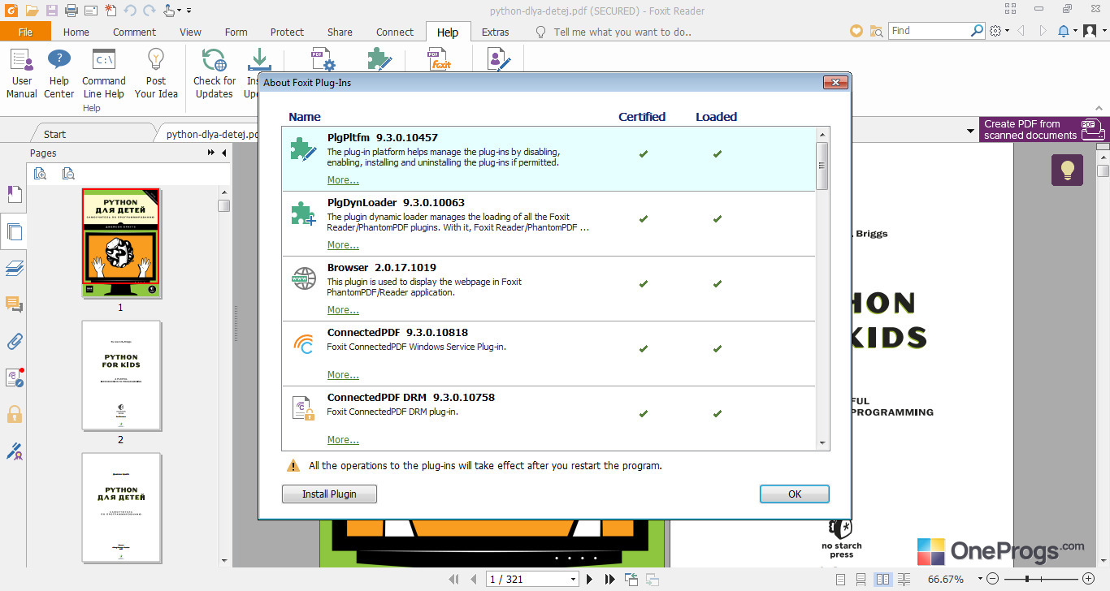Open the bookmarks panel in left sidebar
The image size is (1110, 591).
click(14, 195)
